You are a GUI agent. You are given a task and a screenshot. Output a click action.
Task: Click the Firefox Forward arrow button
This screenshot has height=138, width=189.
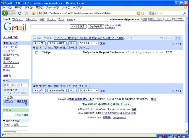(x=11, y=13)
